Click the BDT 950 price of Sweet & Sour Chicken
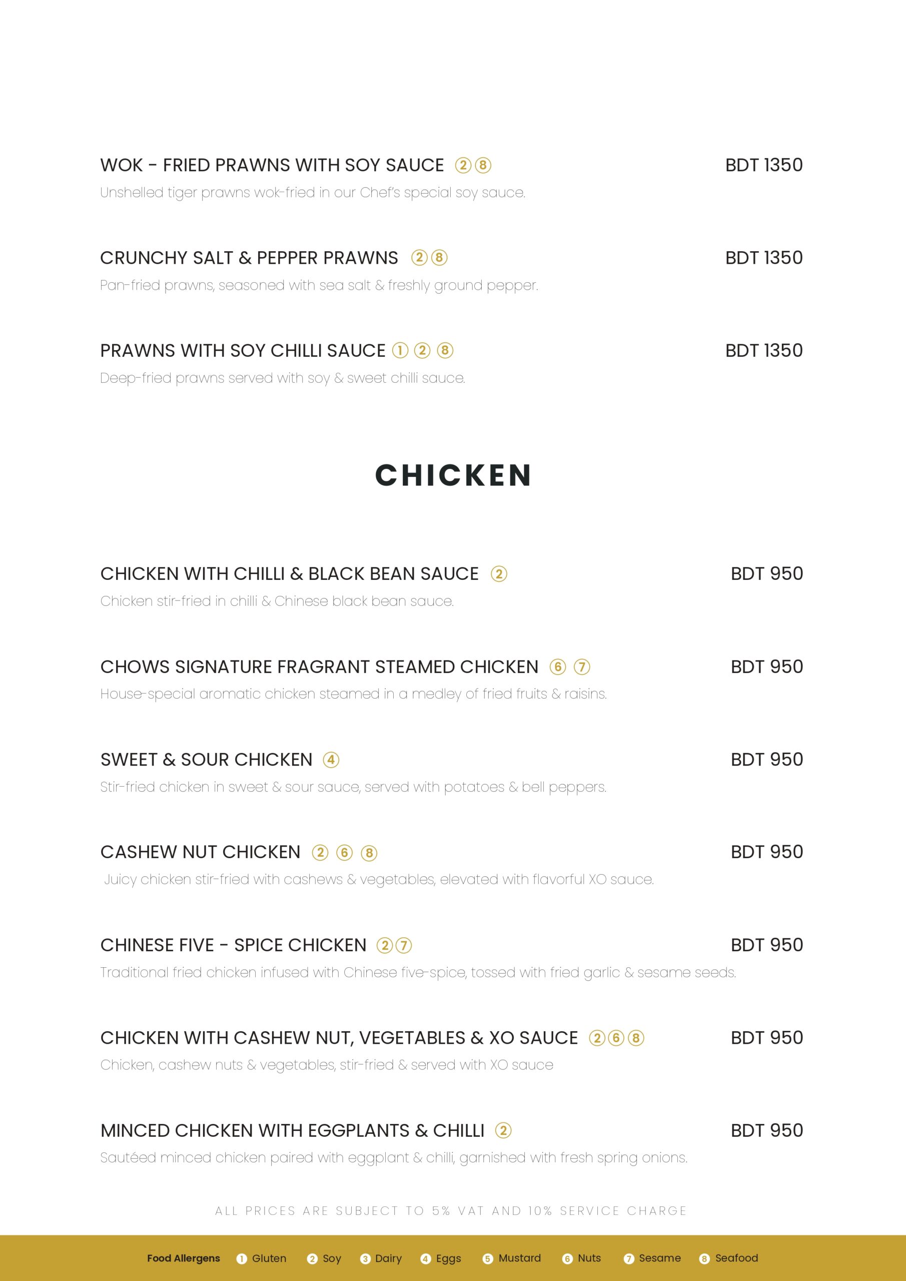This screenshot has width=906, height=1281. (766, 759)
